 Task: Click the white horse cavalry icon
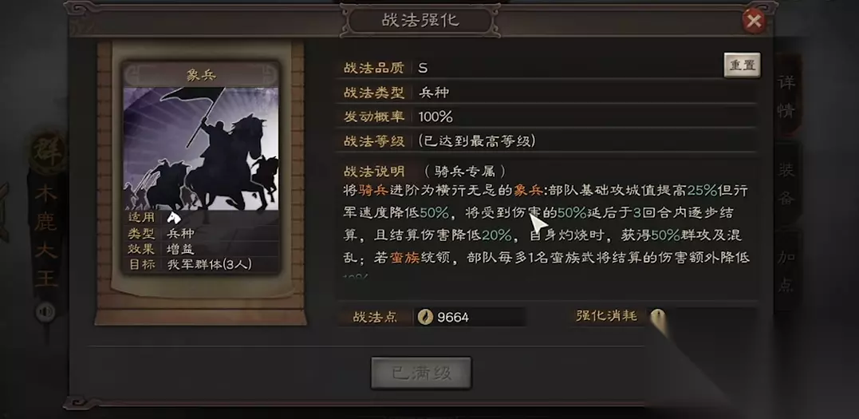pyautogui.click(x=174, y=218)
